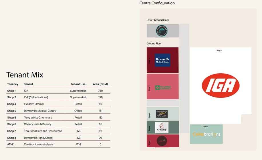Select Terry White Chemmart table entry

(x=38, y=118)
